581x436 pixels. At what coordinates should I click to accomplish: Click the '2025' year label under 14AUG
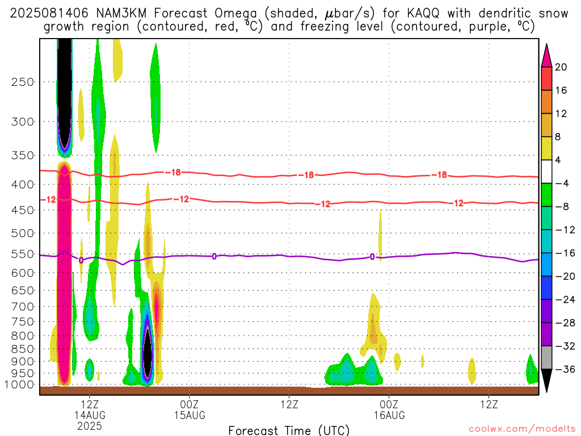[x=90, y=426]
